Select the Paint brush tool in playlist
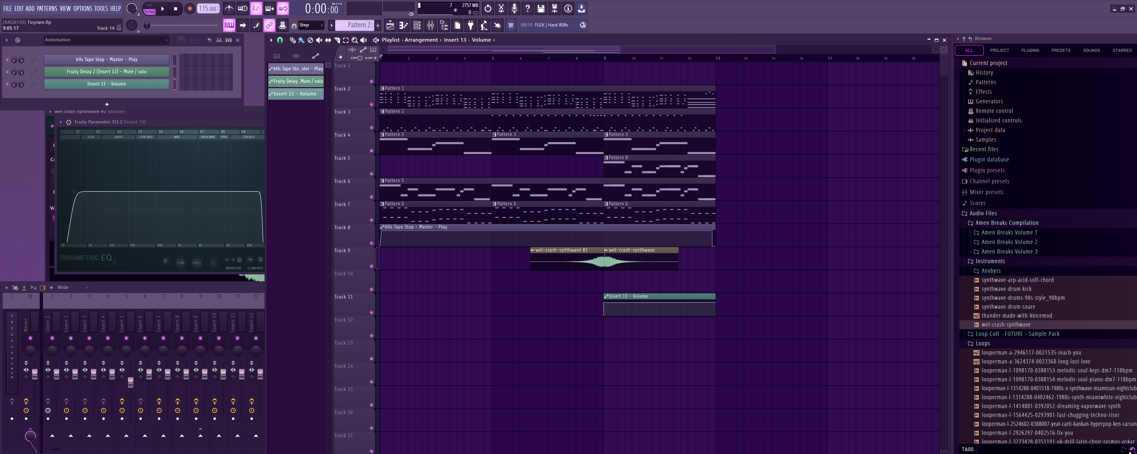Screen dimensions: 1137x454 click(x=301, y=40)
